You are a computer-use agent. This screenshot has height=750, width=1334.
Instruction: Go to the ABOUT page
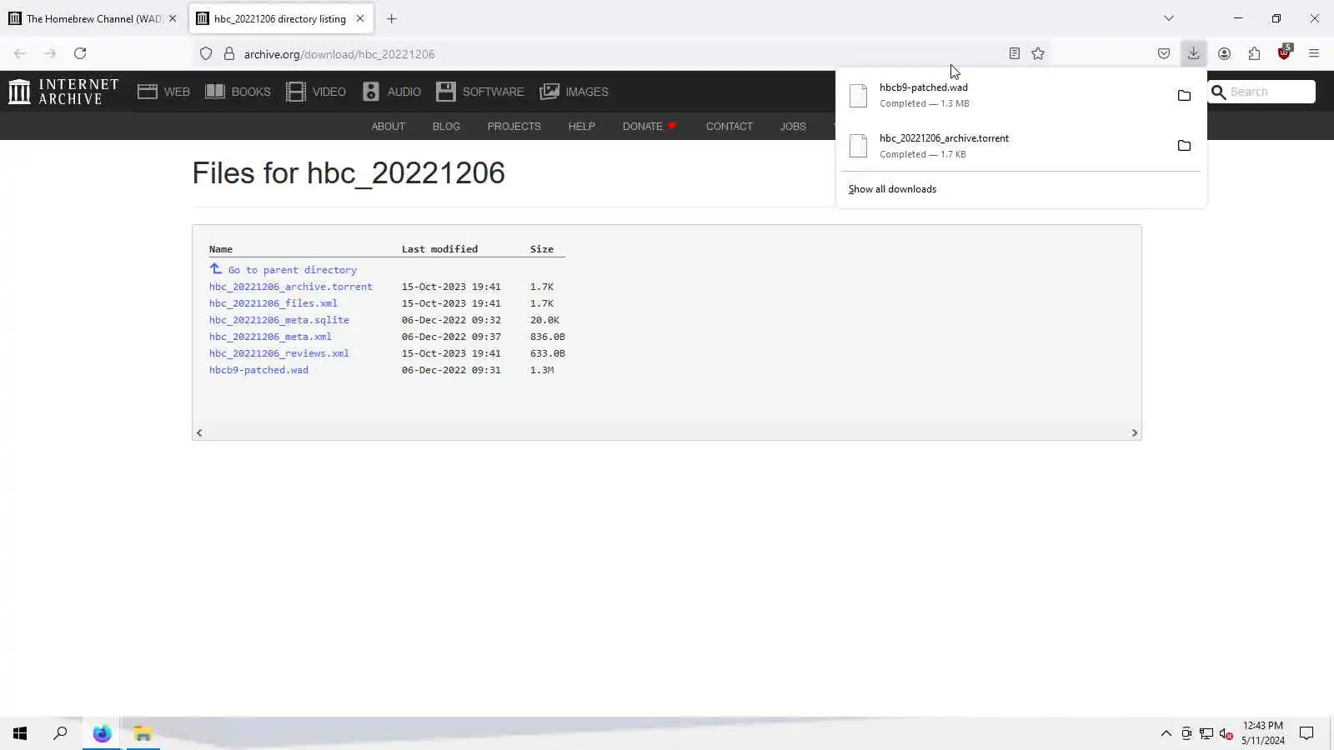click(x=389, y=127)
